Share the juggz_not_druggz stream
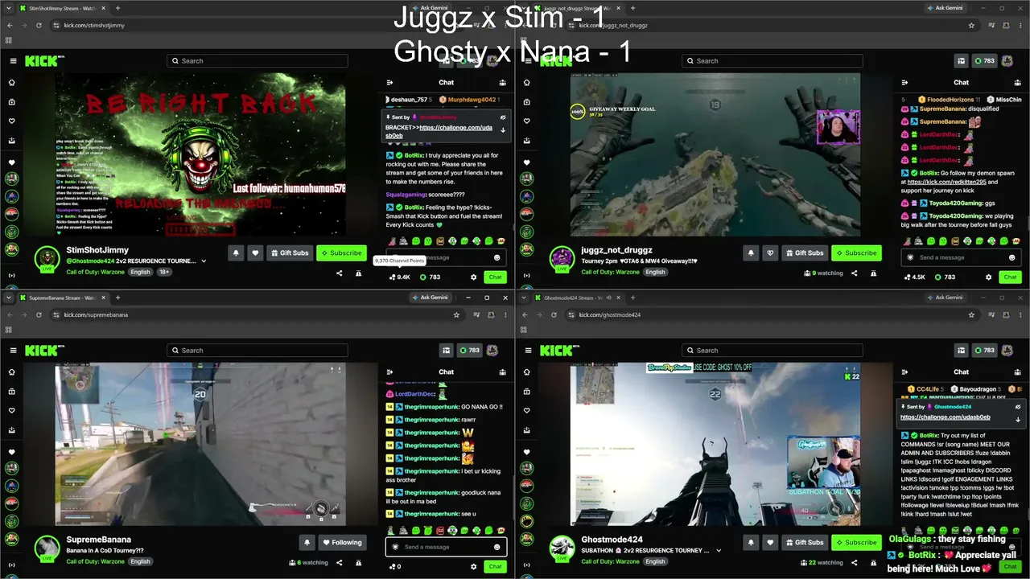 coord(854,273)
